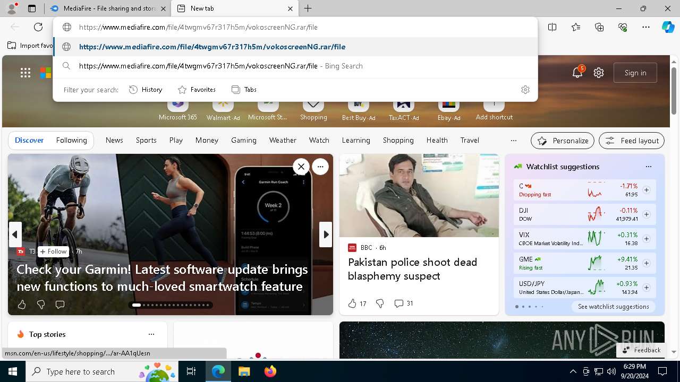Click the Personalize button
Viewport: 680px width, 382px height.
pos(563,141)
